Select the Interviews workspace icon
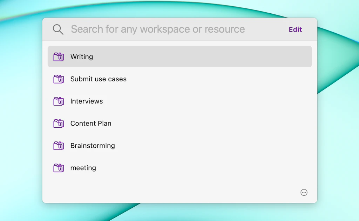359x221 pixels. tap(59, 101)
